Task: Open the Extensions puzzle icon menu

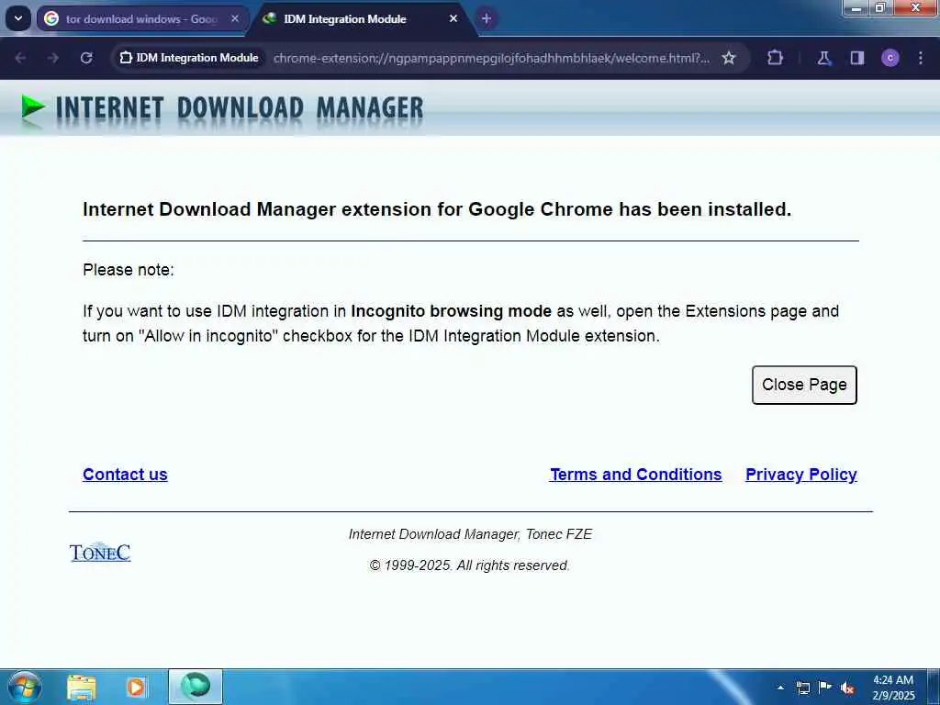Action: coord(775,58)
